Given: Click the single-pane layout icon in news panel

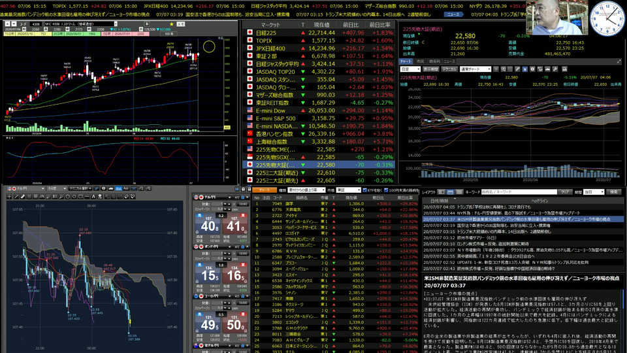Looking at the screenshot, I should coord(442,192).
